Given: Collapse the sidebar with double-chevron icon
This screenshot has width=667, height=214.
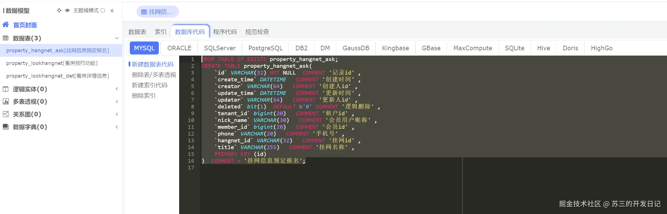Looking at the screenshot, I should pos(112,11).
